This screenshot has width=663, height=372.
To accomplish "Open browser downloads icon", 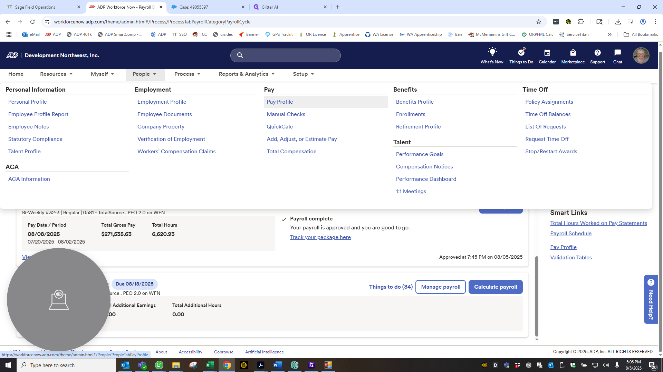I will [x=618, y=22].
